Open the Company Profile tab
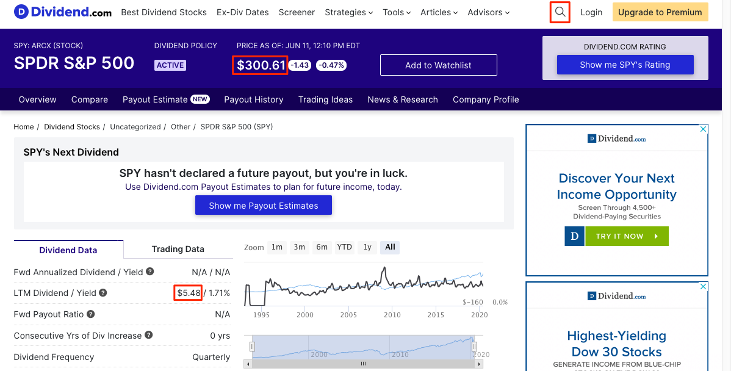The image size is (731, 371). [486, 99]
